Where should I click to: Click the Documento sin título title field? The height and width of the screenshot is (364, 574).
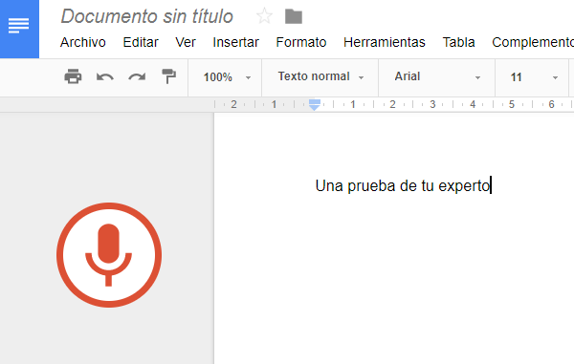[x=146, y=16]
